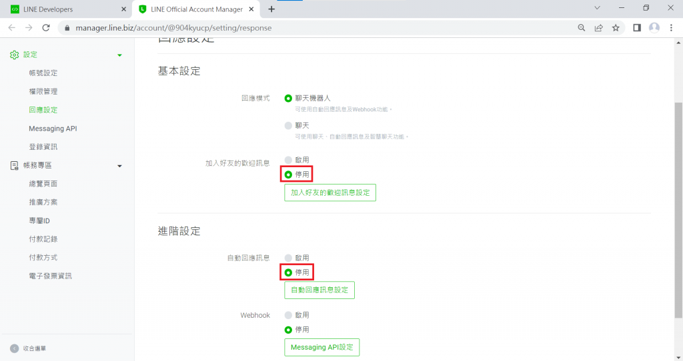683x361 pixels.
Task: Open the Chrome profile avatar
Action: 654,28
